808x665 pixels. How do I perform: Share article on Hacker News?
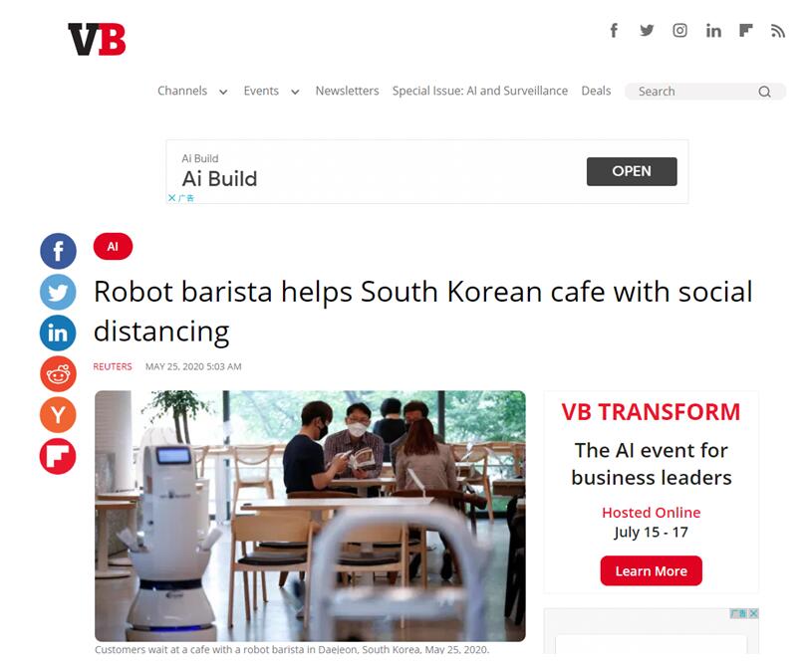tap(58, 415)
